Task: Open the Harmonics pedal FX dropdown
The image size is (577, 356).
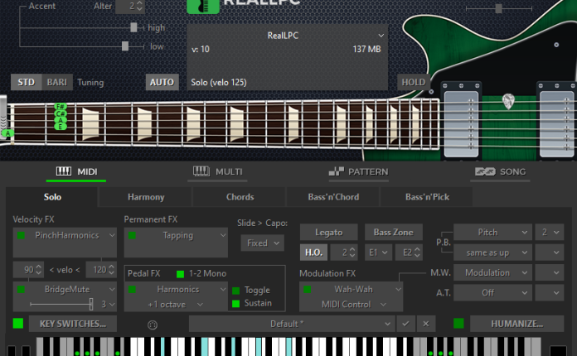Action: [182, 290]
